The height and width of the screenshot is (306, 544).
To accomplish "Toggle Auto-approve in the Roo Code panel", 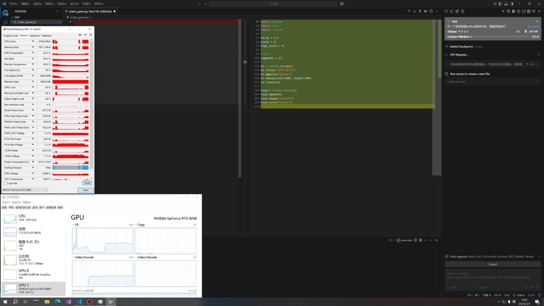I will click(447, 256).
